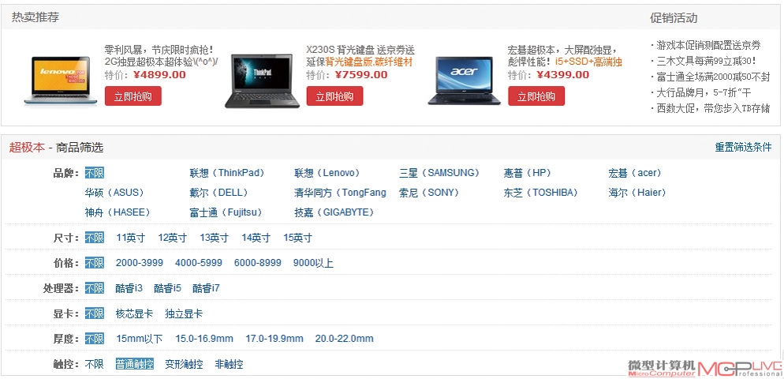Viewport: 784px width, 379px height.
Task: Select the highlighted 普通触控 touch option
Action: (x=135, y=364)
